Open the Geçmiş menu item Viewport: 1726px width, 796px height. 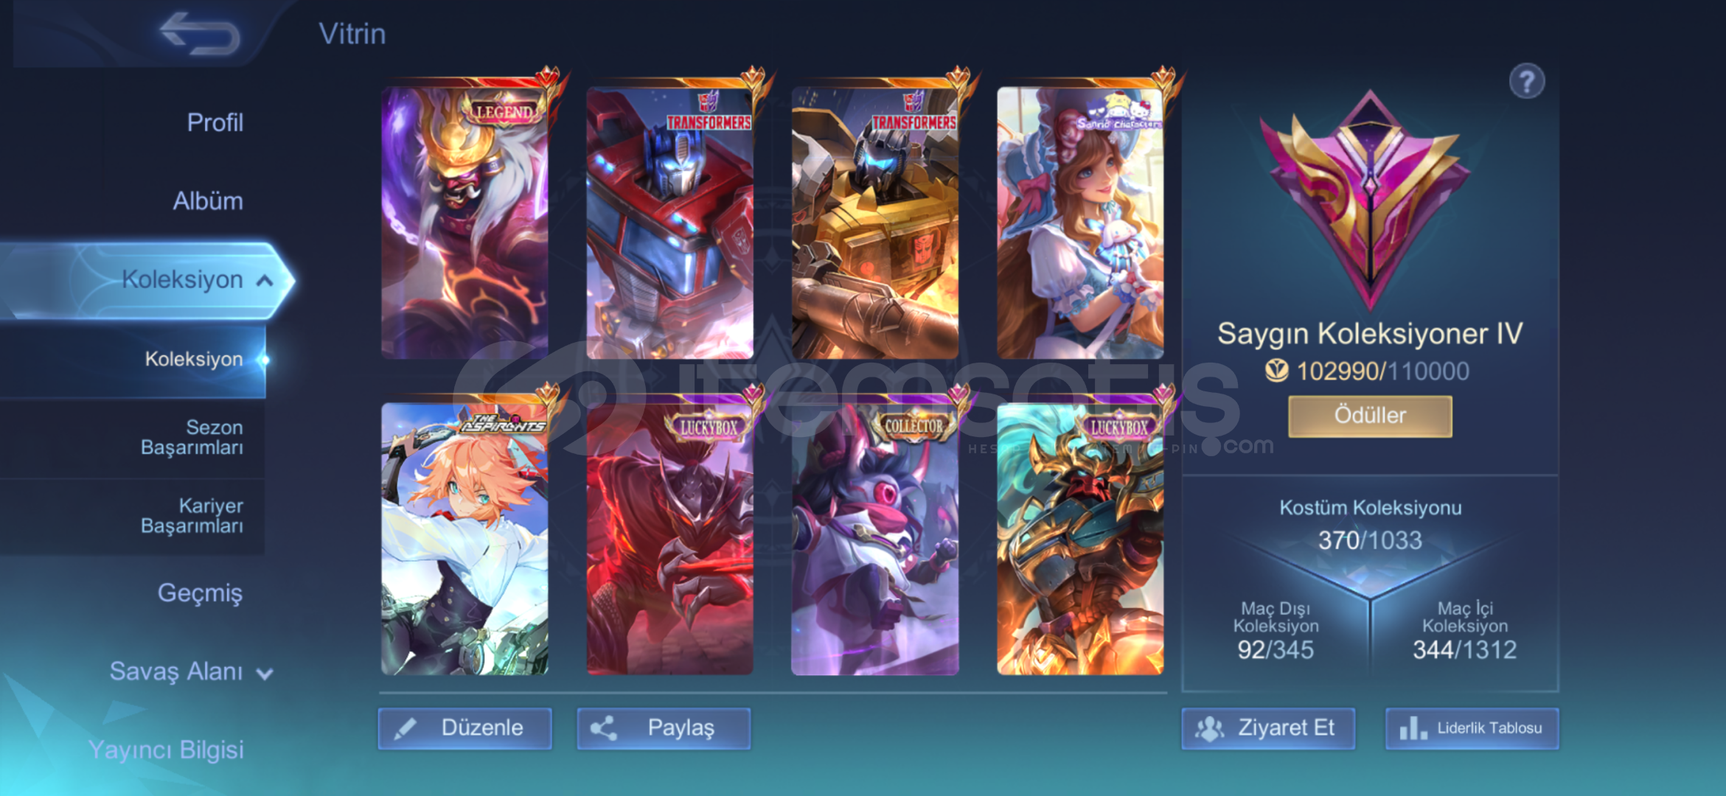point(200,593)
